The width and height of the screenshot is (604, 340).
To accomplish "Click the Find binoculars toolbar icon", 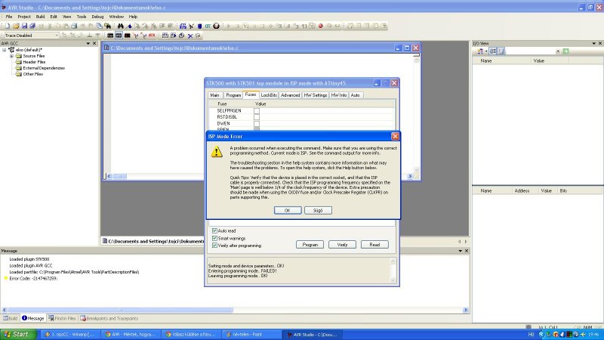I will coord(121,26).
